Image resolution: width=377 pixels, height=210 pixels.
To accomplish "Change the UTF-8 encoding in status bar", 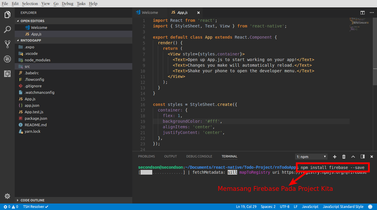I will (285, 207).
